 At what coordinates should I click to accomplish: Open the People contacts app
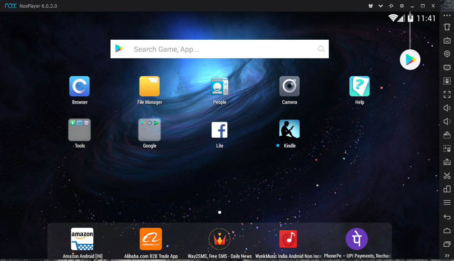[x=219, y=86]
